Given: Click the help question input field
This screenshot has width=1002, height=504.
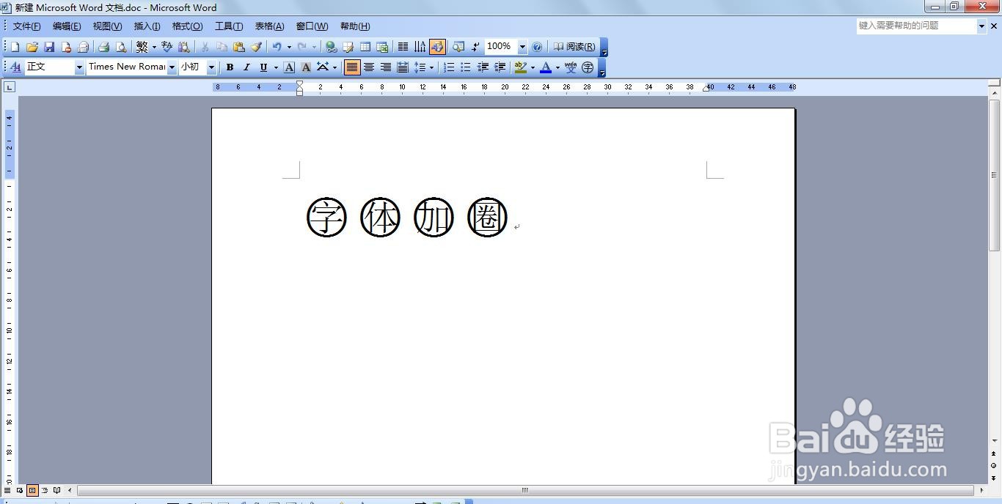Looking at the screenshot, I should (917, 26).
